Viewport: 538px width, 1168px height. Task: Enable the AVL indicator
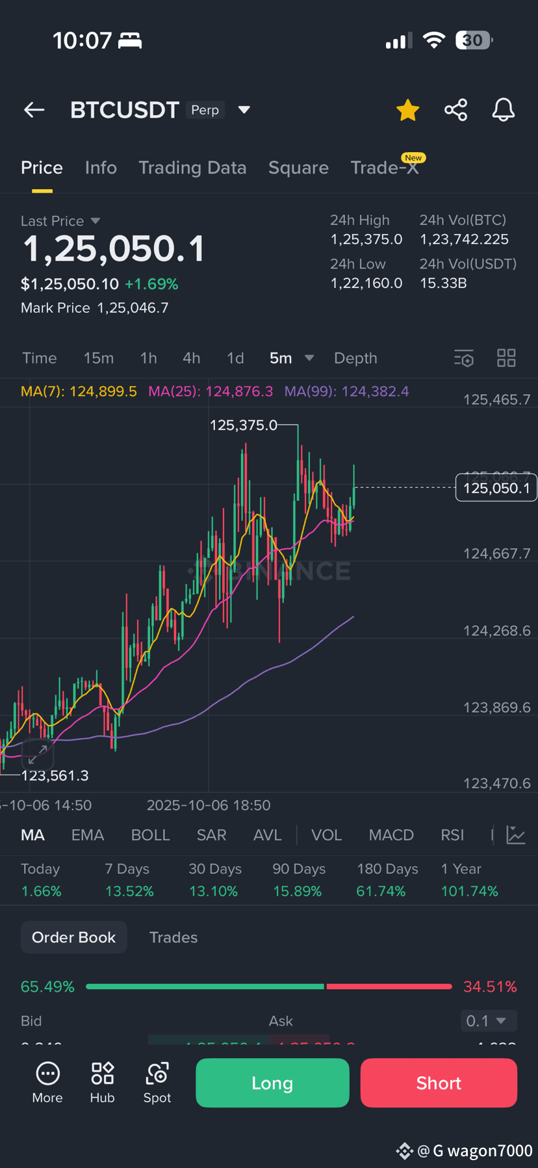(268, 835)
